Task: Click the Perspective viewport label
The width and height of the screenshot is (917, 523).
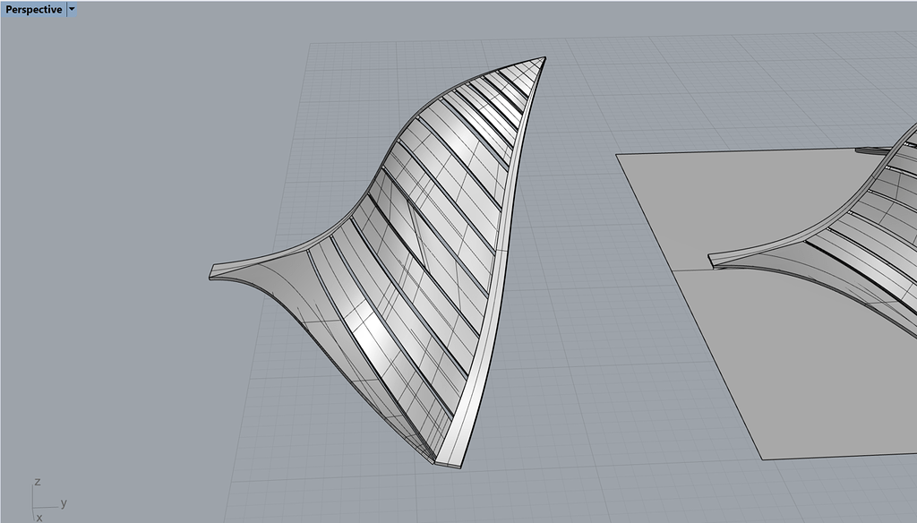Action: 33,9
